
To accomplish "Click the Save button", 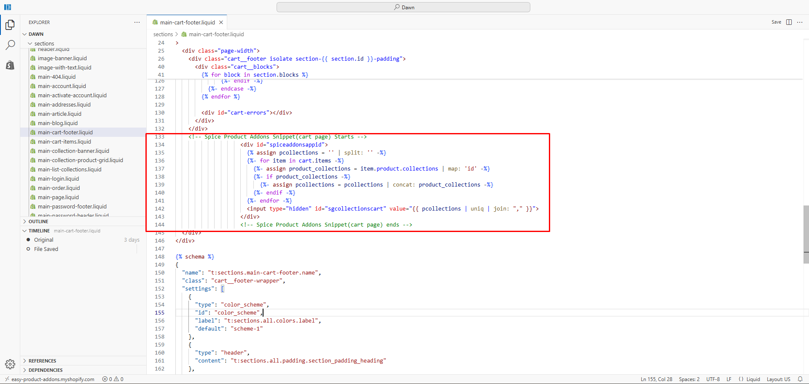I will pyautogui.click(x=776, y=22).
